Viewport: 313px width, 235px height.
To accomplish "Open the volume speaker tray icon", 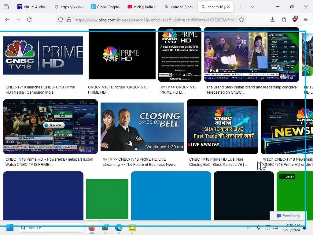I will 275,228.
